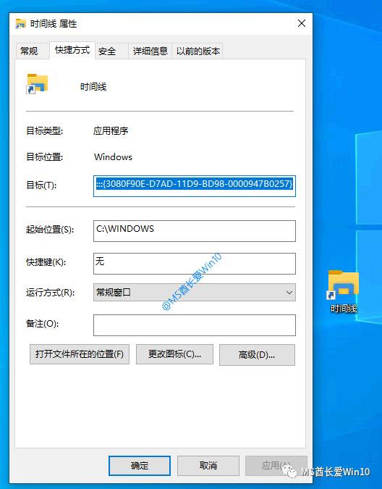Click the 取消 button
Viewport: 382px width, 489px height.
pos(208,466)
